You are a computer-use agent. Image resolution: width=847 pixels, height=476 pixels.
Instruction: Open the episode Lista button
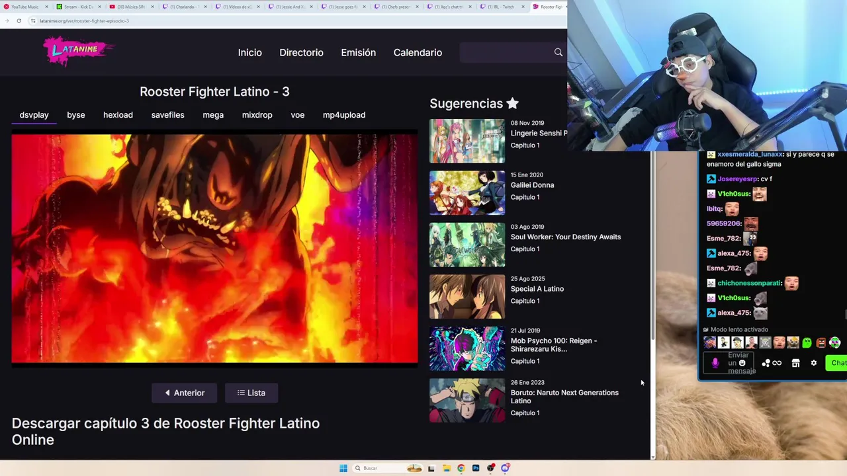point(251,393)
